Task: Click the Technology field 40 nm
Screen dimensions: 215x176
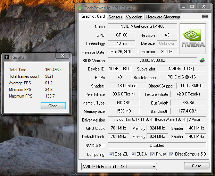Action: pyautogui.click(x=122, y=43)
